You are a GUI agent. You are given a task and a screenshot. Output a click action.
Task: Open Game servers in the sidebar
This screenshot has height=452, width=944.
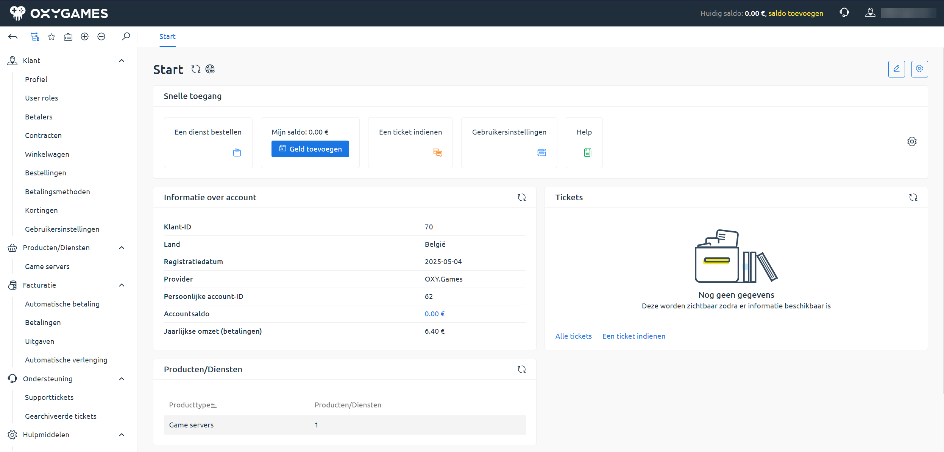click(47, 266)
